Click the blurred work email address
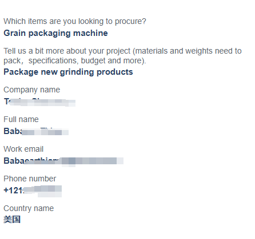 coord(63,161)
